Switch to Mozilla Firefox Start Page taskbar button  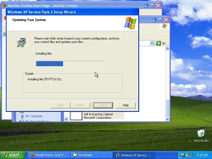click(49, 155)
